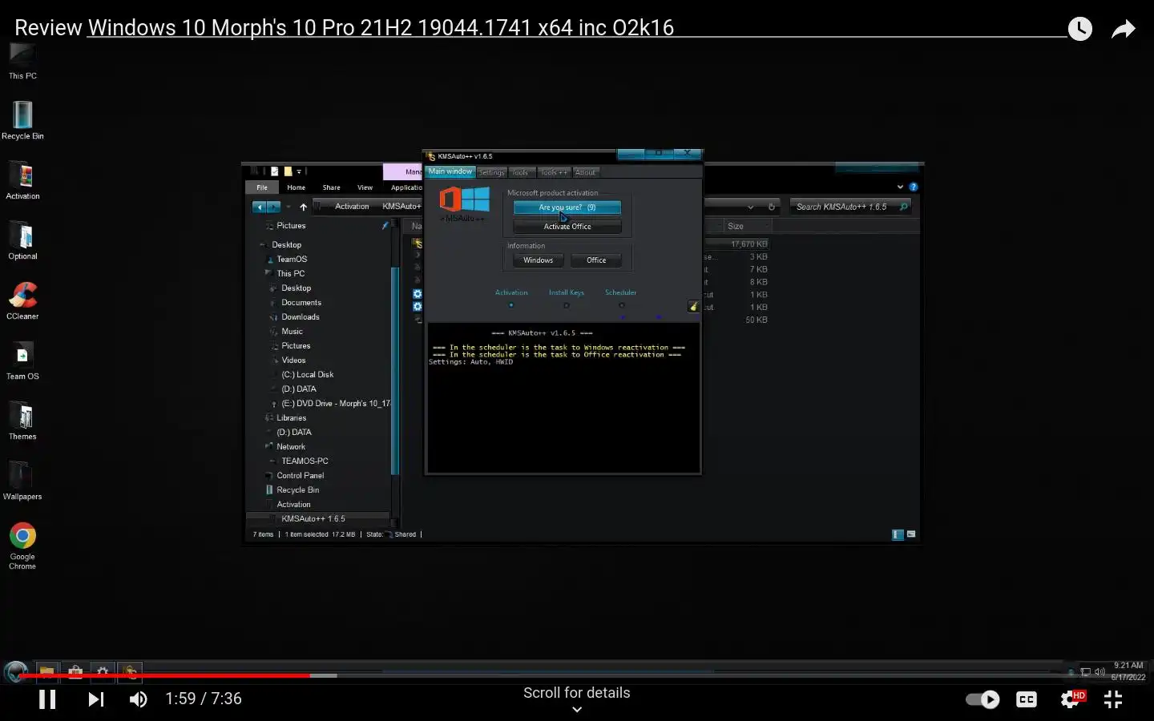1154x721 pixels.
Task: Collapse Network tree node
Action: click(268, 446)
